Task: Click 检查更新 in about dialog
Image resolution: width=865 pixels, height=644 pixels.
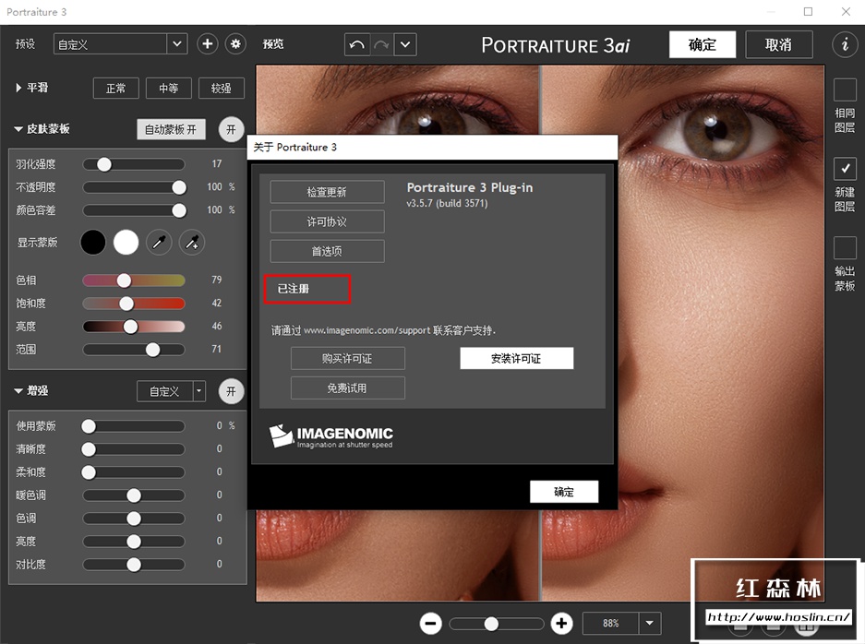Action: click(327, 192)
